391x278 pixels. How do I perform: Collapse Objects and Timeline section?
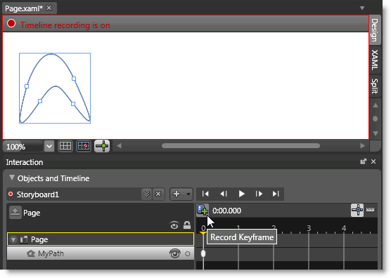coord(11,178)
